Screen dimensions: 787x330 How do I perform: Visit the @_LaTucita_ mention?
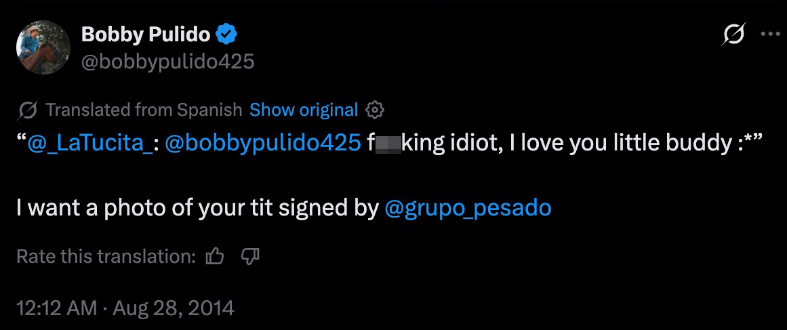coord(90,144)
